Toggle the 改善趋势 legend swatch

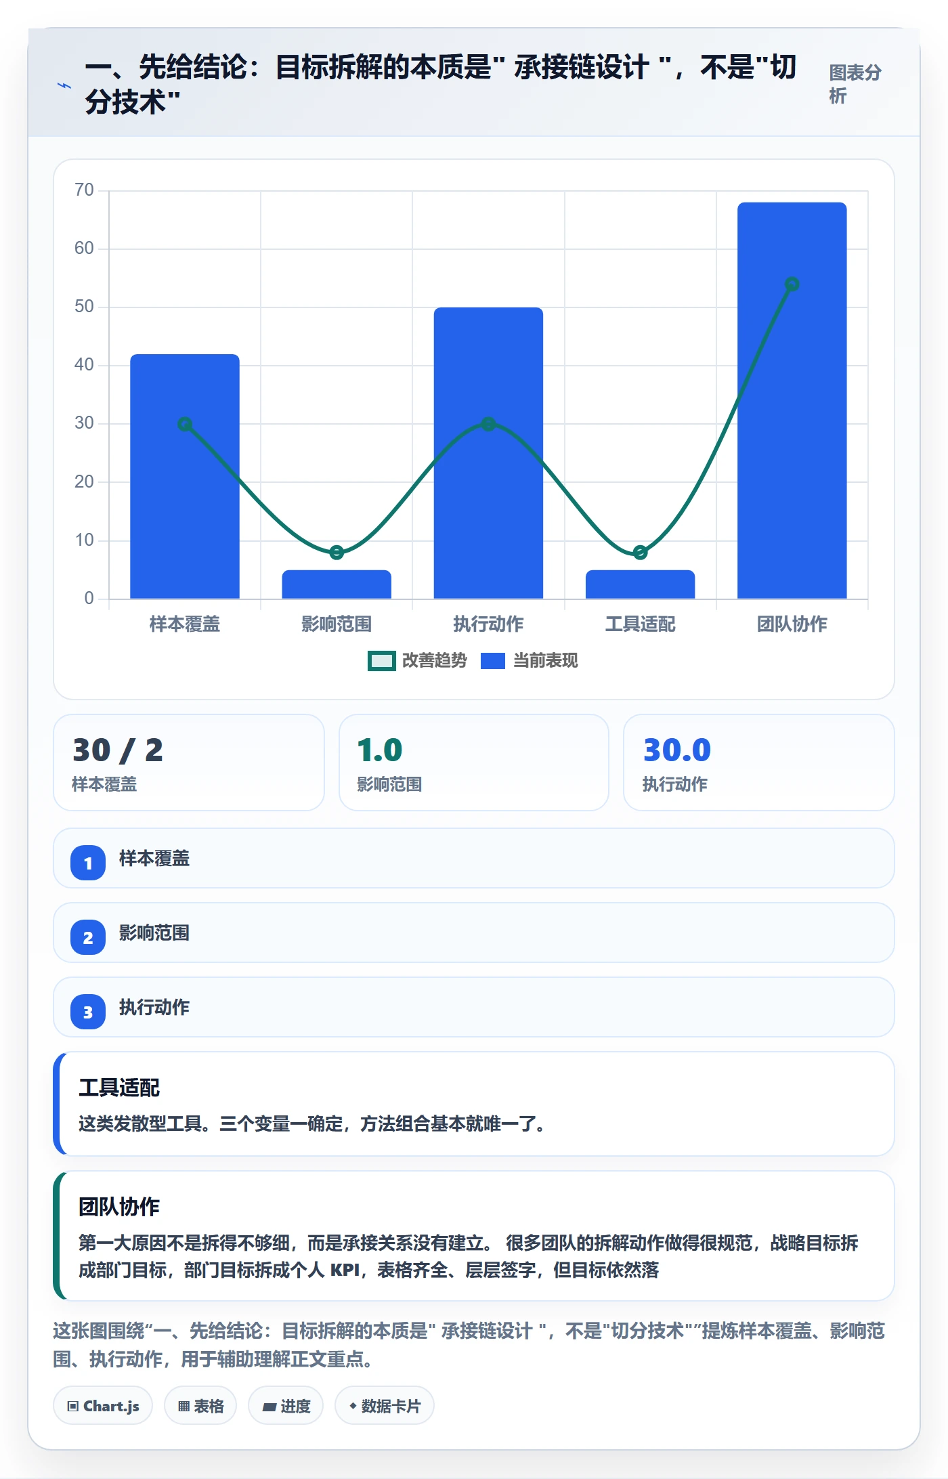tap(381, 660)
